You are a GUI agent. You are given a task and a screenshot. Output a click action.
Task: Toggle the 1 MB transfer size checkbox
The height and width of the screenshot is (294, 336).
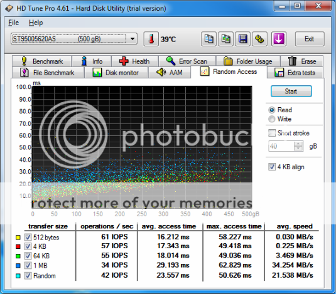[x=28, y=265]
